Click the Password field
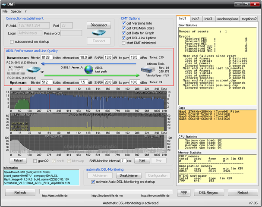 point(71,33)
